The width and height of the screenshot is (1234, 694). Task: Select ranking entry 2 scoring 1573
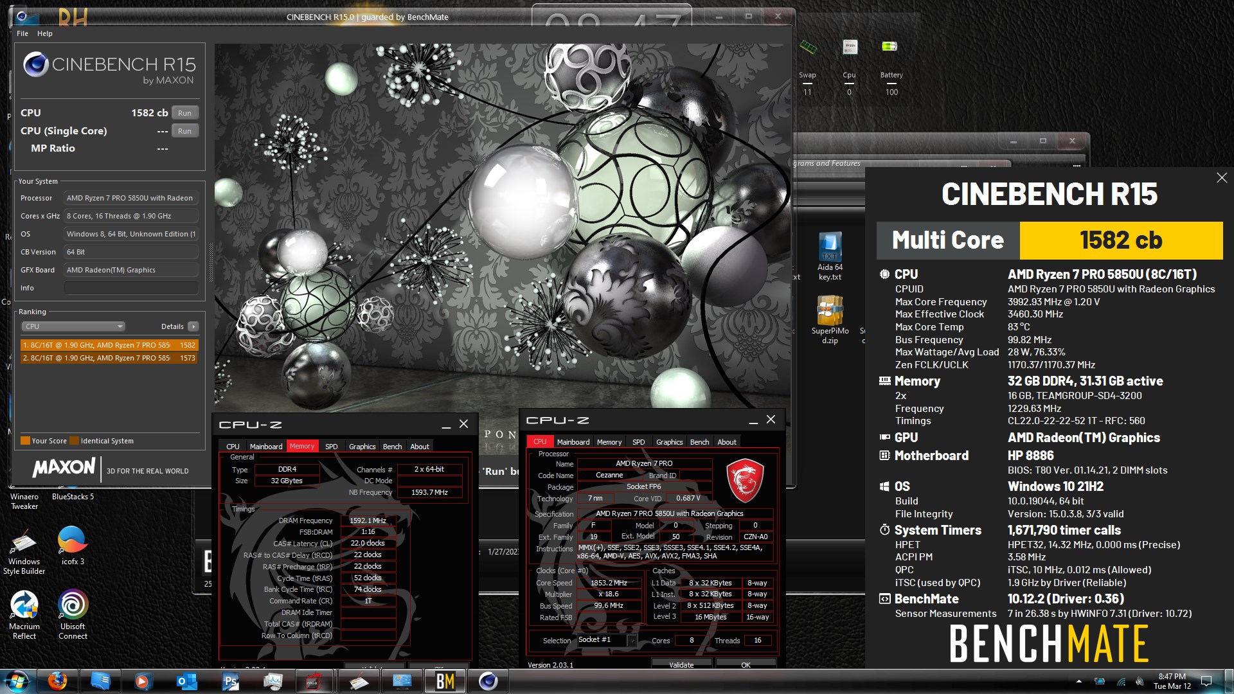[109, 358]
